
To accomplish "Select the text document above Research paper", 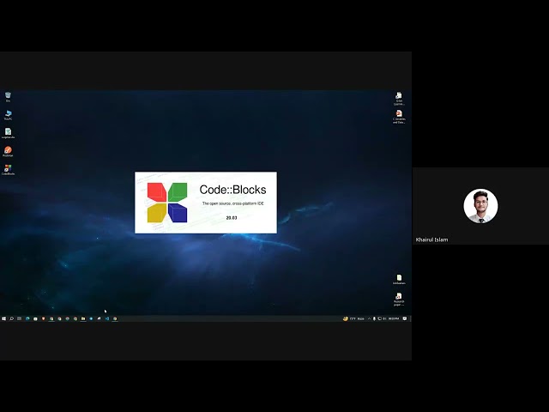I will (x=399, y=279).
